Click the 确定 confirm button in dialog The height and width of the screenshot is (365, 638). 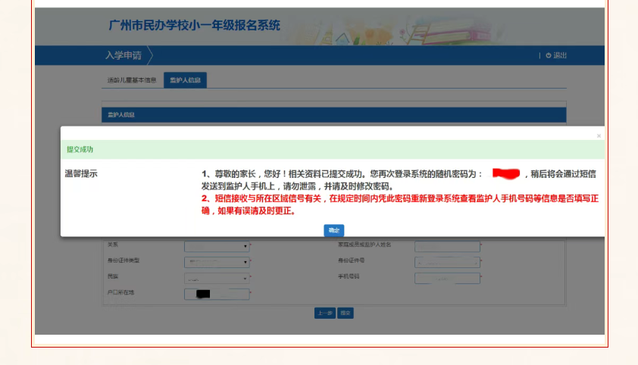[333, 230]
